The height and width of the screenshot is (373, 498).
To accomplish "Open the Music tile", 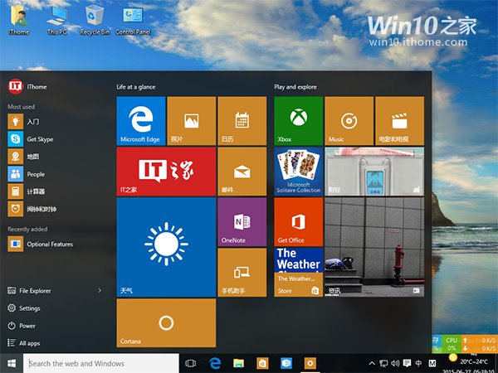I will [x=349, y=121].
